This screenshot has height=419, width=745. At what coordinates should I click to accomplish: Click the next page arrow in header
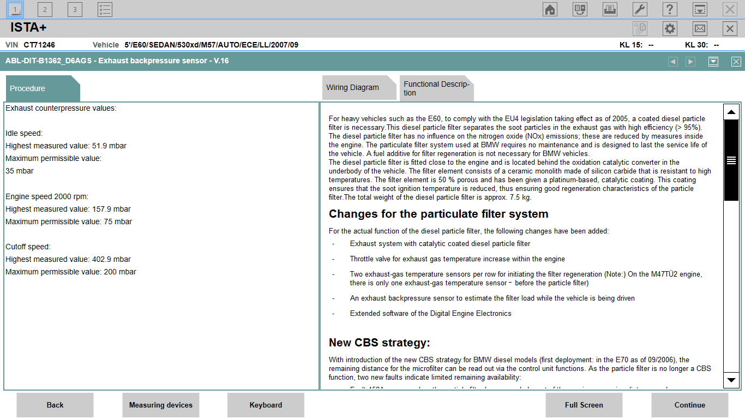(x=690, y=62)
